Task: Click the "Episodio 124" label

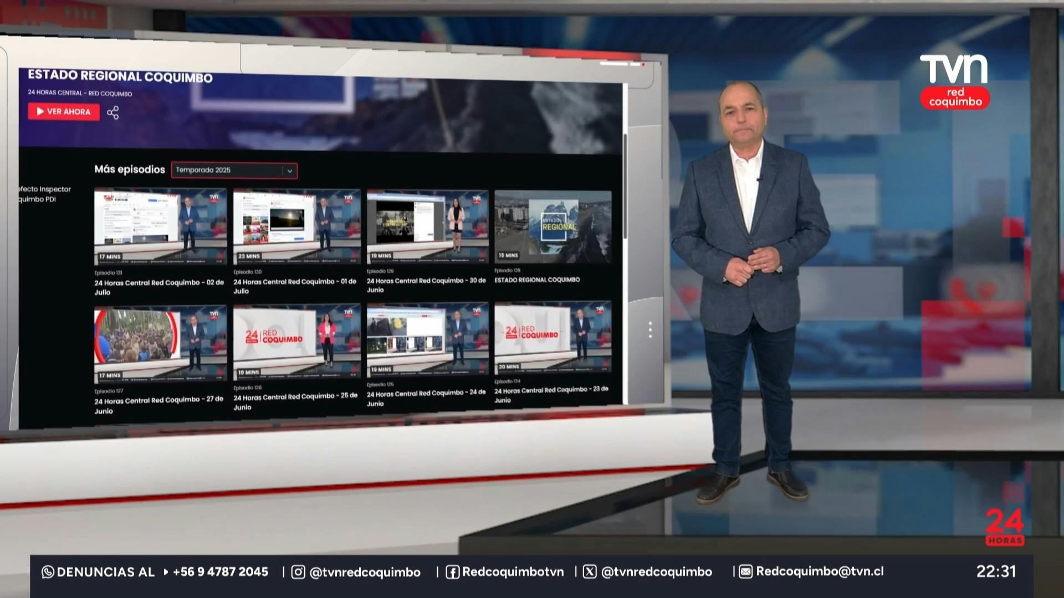Action: (x=507, y=381)
